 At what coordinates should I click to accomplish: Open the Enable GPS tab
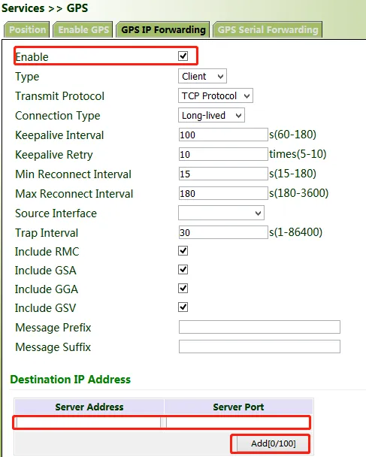click(83, 30)
